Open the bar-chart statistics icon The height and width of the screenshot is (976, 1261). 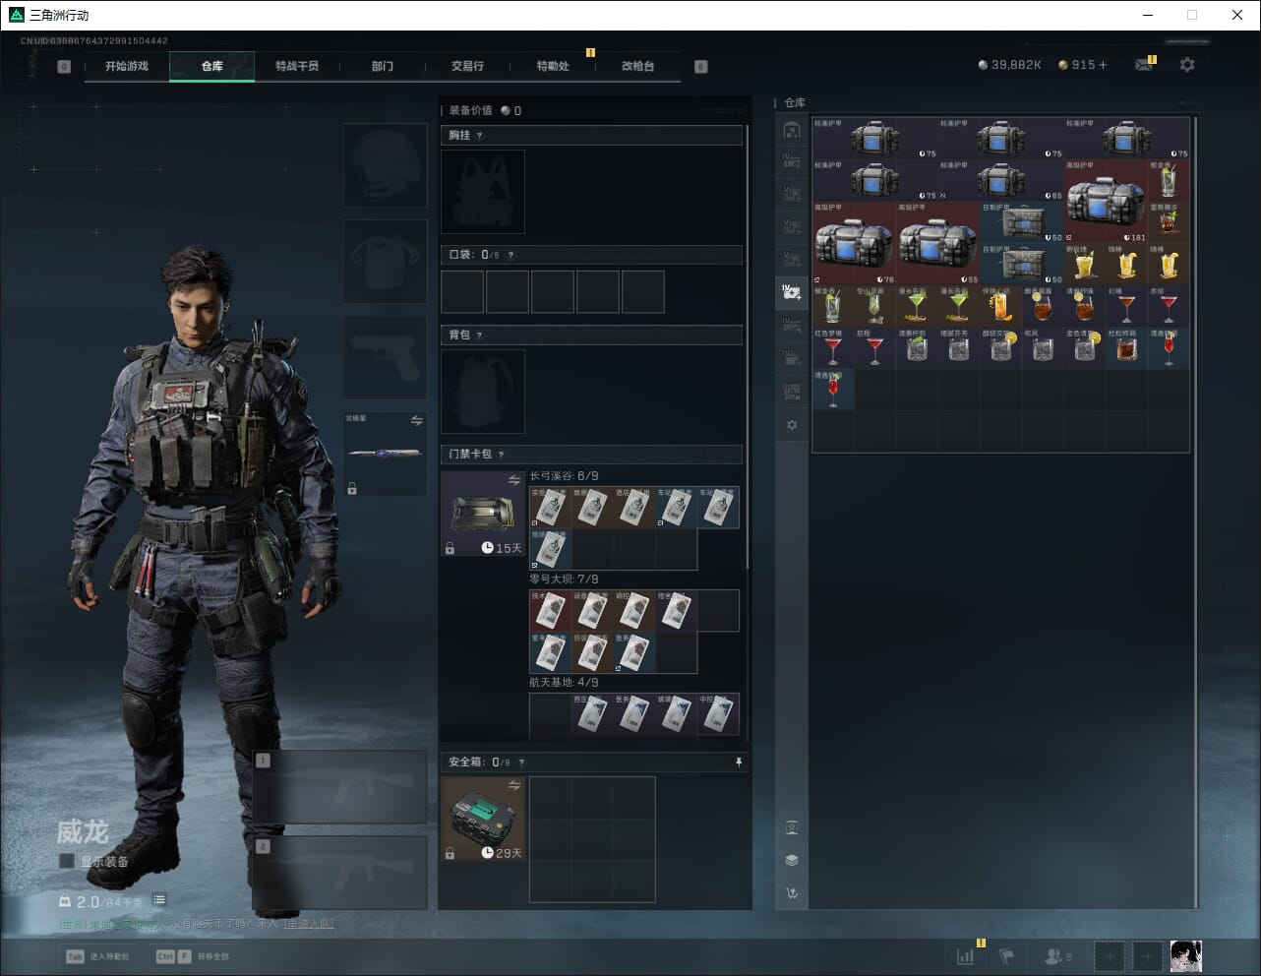click(966, 956)
